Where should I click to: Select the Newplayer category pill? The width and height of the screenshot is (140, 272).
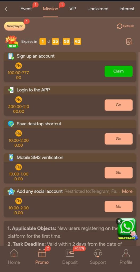pos(15,26)
